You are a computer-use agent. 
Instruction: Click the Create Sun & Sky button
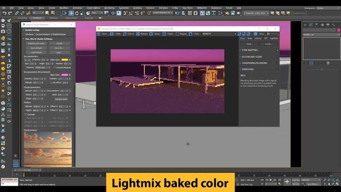pos(36,44)
